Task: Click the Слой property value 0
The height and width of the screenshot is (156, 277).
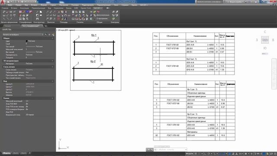Action: click(x=26, y=44)
